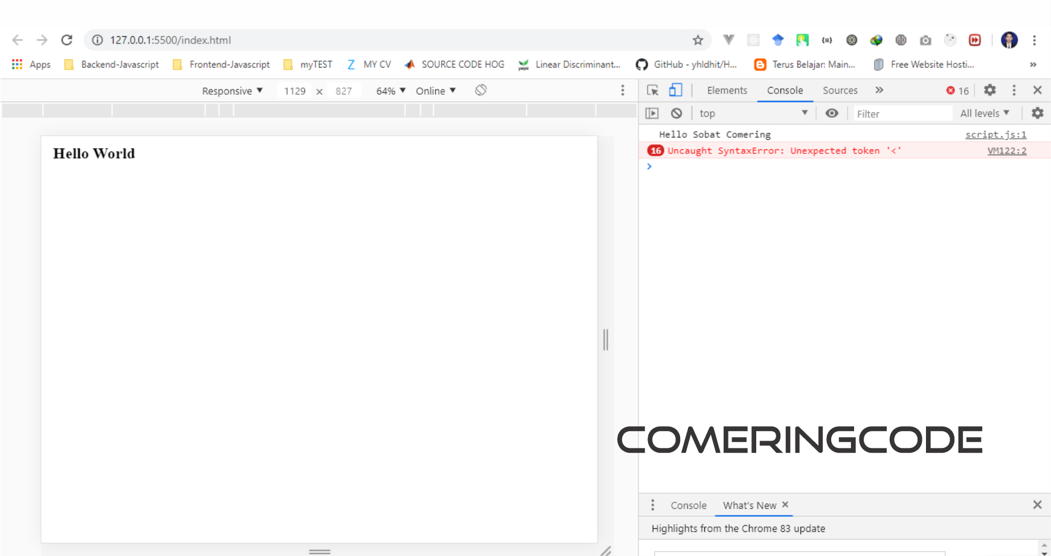The height and width of the screenshot is (556, 1051).
Task: Open DevTools settings gear in the tab bar
Action: click(x=989, y=90)
